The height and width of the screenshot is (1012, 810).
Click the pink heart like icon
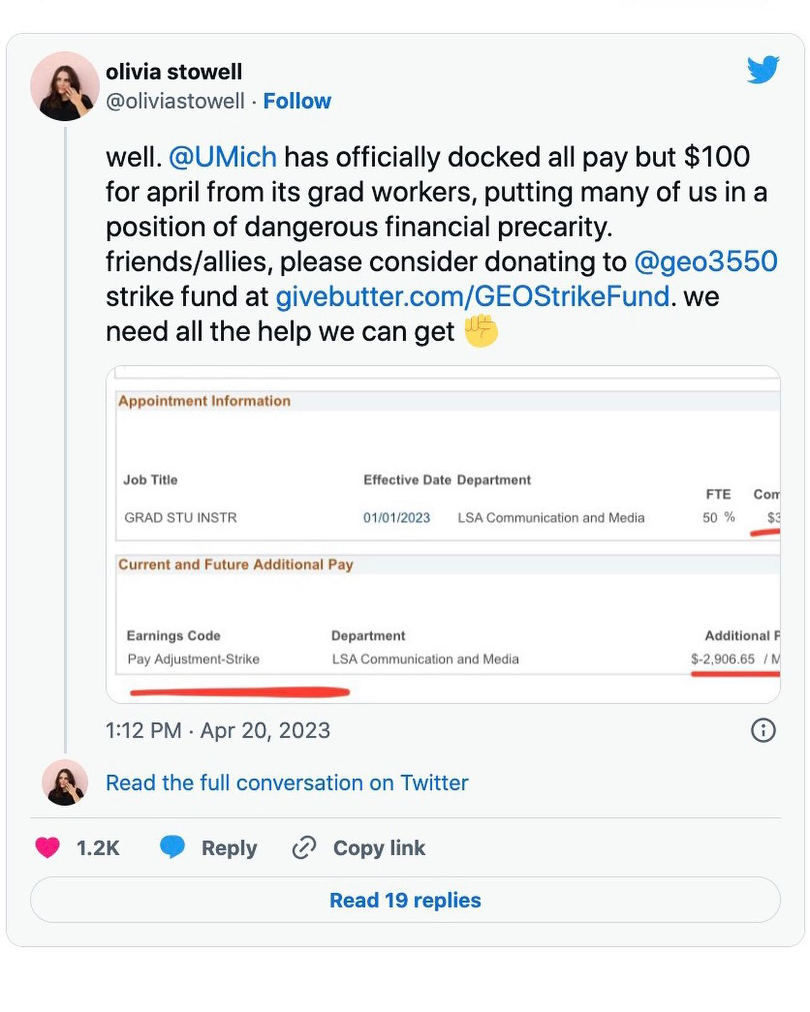[48, 847]
